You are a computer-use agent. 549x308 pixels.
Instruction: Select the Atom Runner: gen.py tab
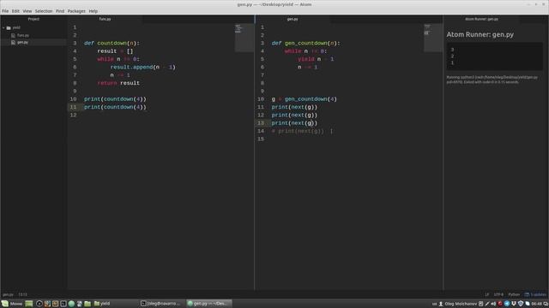pyautogui.click(x=481, y=19)
